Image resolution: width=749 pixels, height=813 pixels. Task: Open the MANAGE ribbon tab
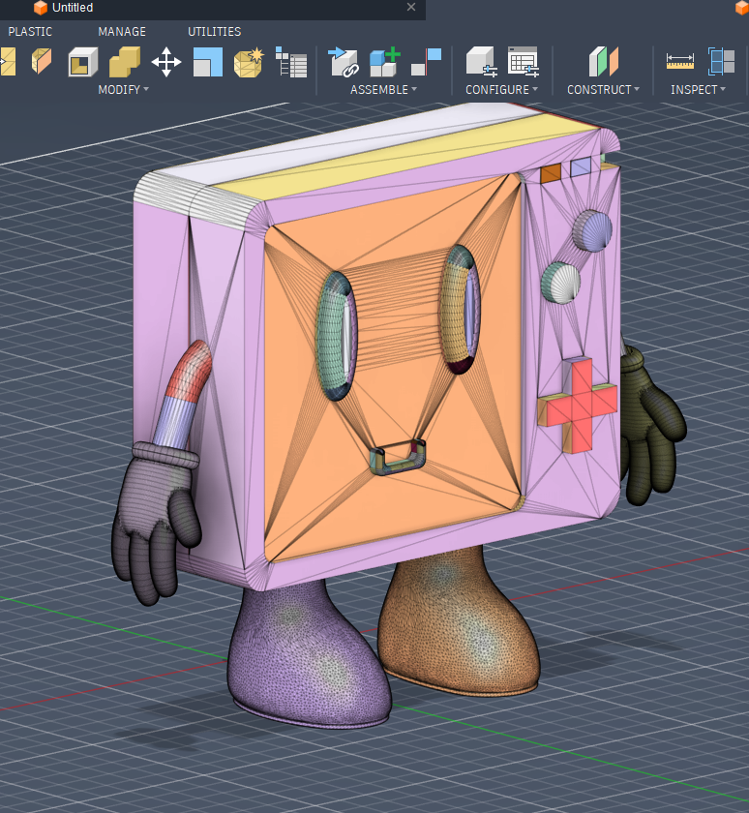click(x=122, y=32)
